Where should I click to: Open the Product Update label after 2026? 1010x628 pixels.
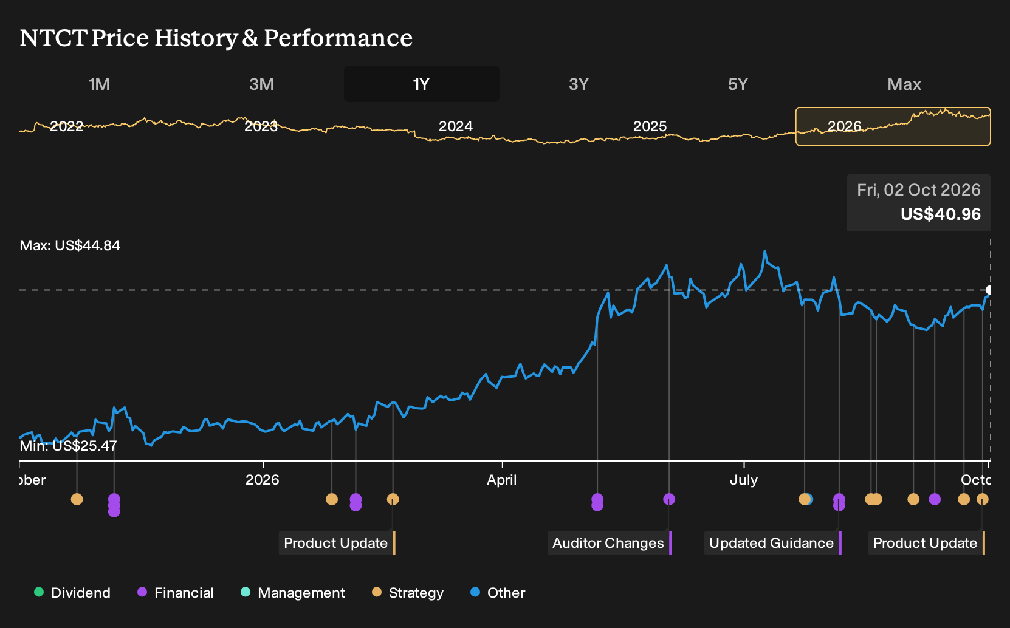(337, 543)
